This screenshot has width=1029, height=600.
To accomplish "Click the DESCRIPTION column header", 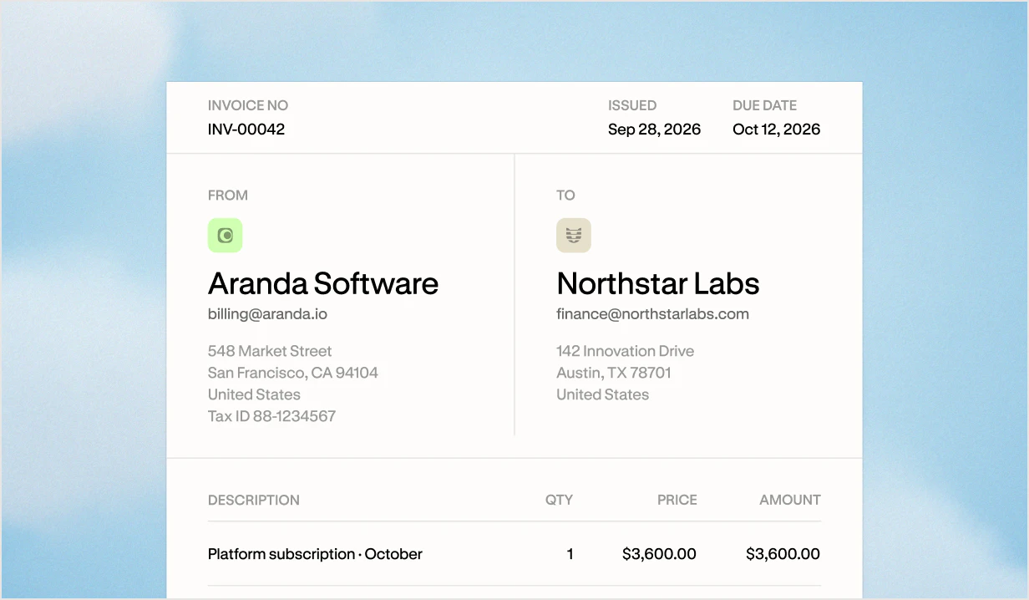I will tap(254, 500).
